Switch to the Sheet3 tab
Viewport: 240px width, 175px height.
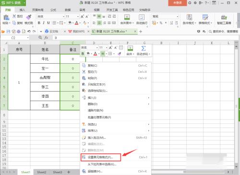57,172
